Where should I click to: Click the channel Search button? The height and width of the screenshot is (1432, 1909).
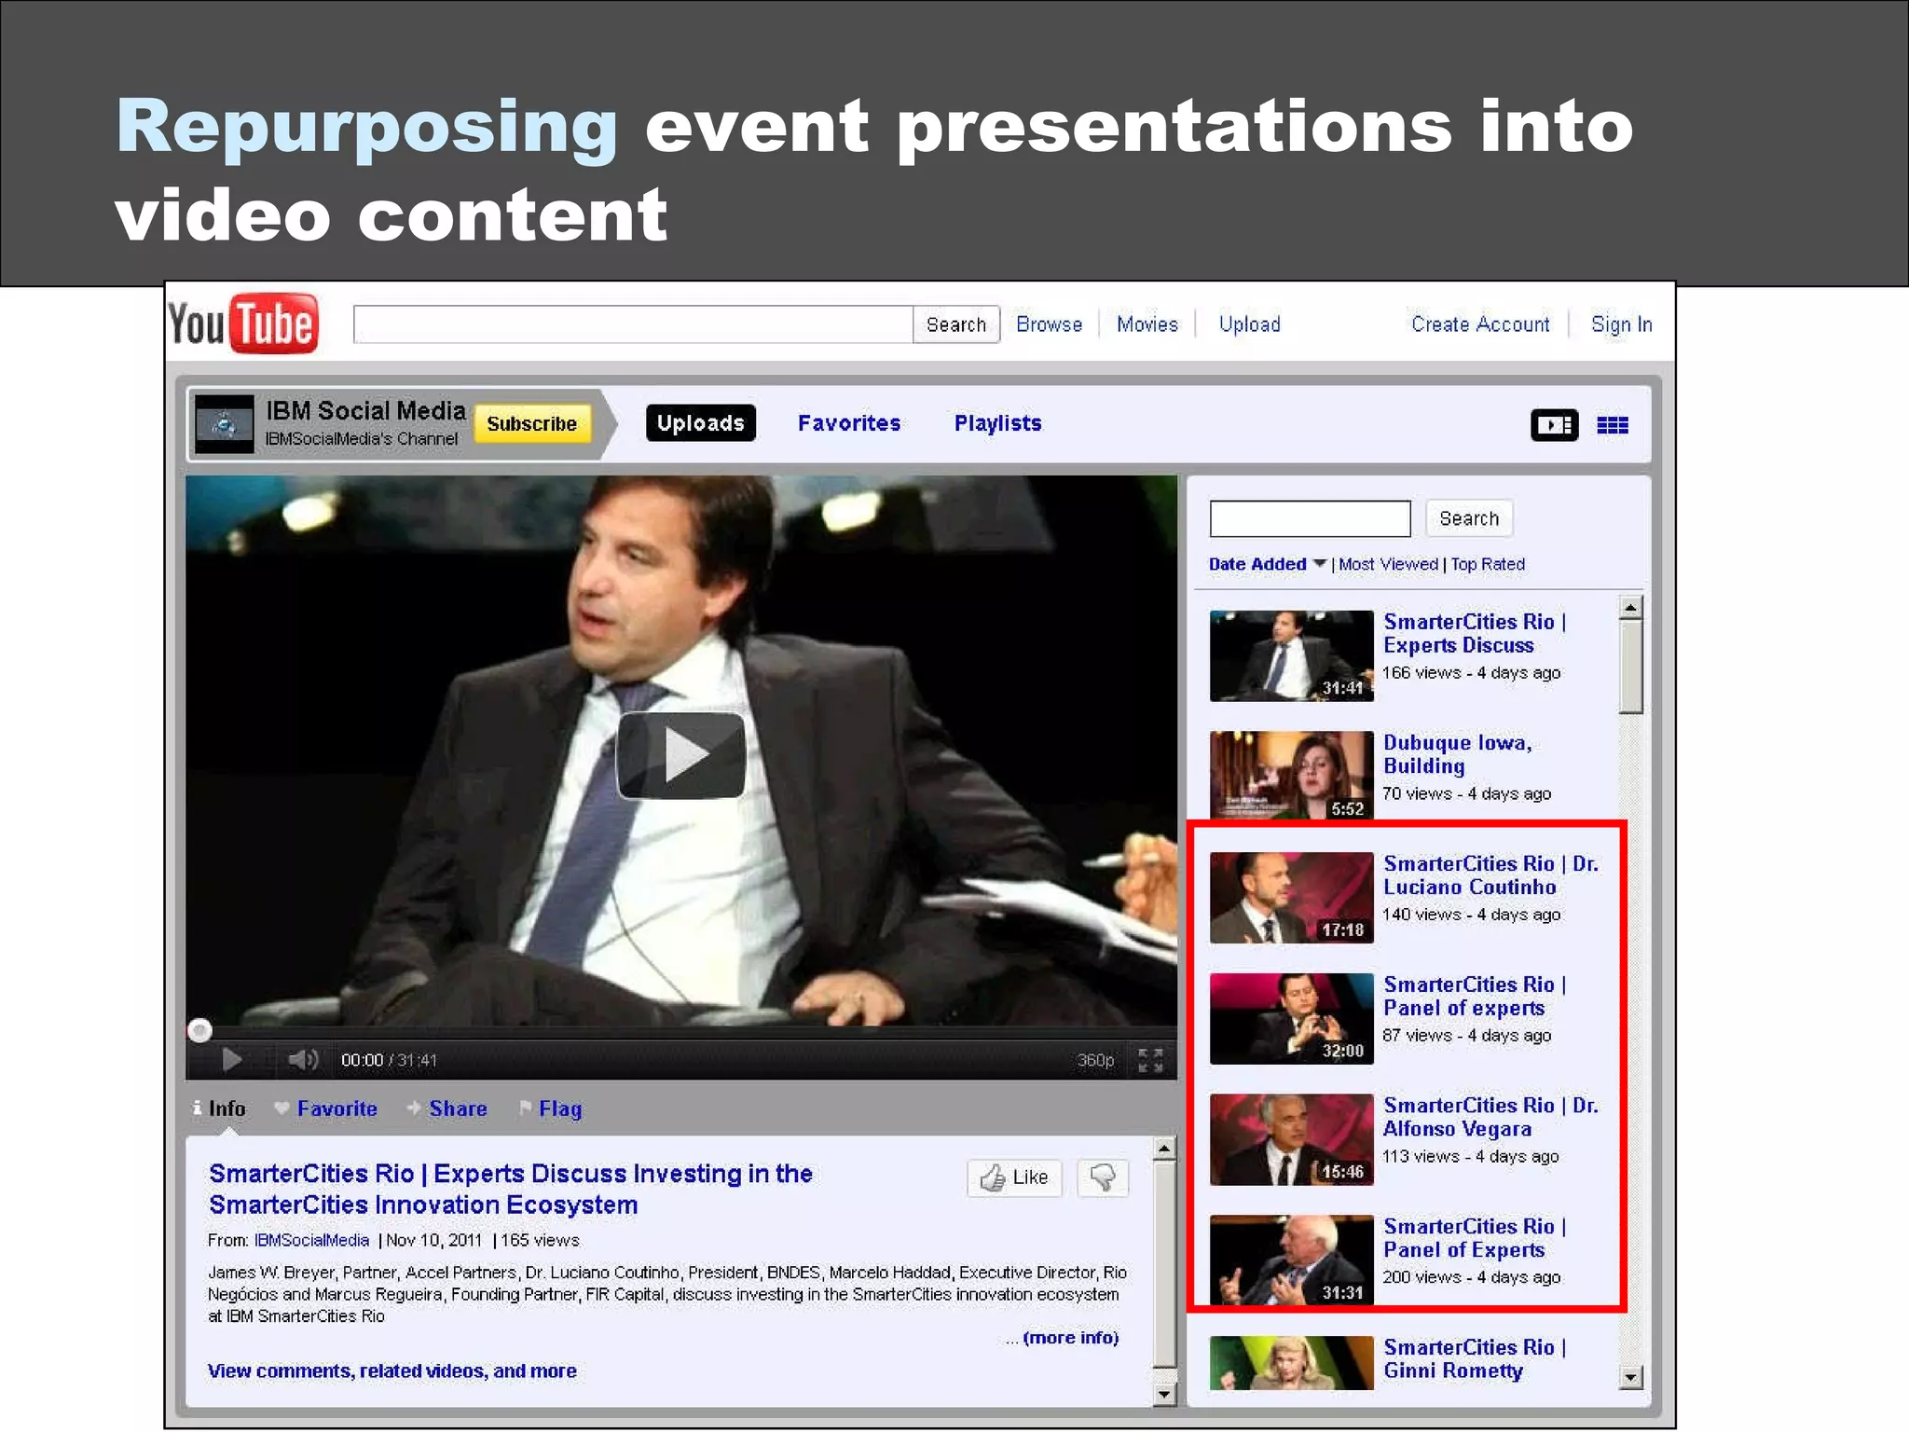click(1469, 518)
